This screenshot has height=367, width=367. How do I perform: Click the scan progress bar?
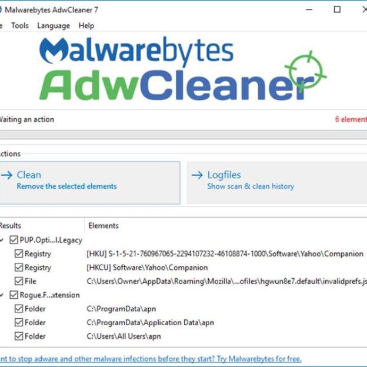coord(183,135)
